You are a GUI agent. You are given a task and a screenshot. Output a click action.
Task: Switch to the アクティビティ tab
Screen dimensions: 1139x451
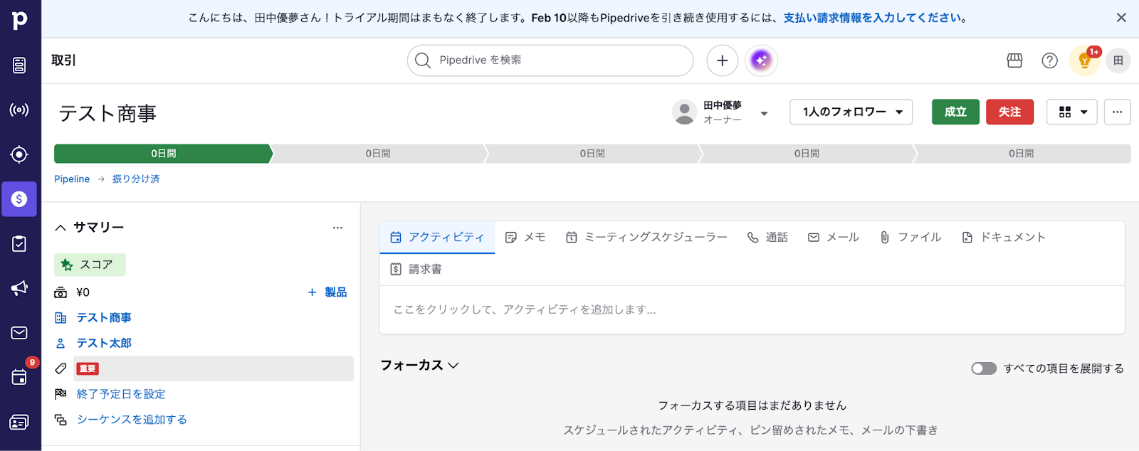pyautogui.click(x=437, y=237)
